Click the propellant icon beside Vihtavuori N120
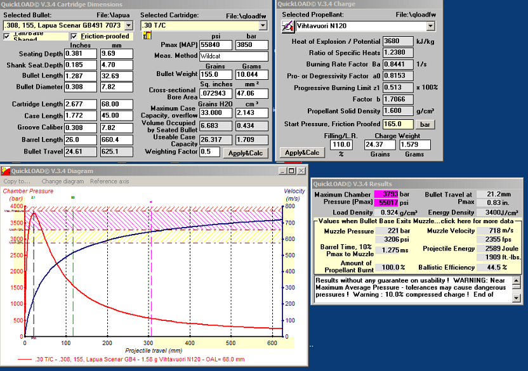Viewport: 528px width, 371px height. (287, 26)
